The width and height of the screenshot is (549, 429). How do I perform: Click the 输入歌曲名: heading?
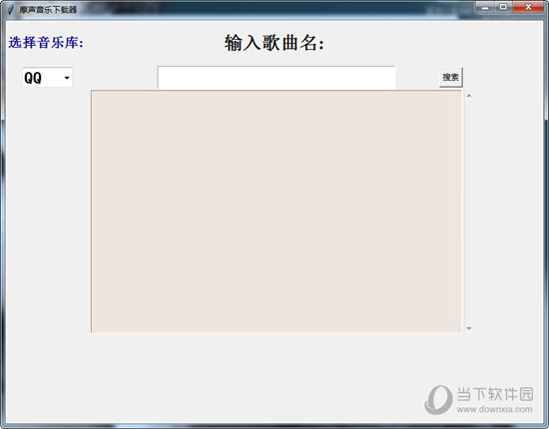[x=274, y=43]
